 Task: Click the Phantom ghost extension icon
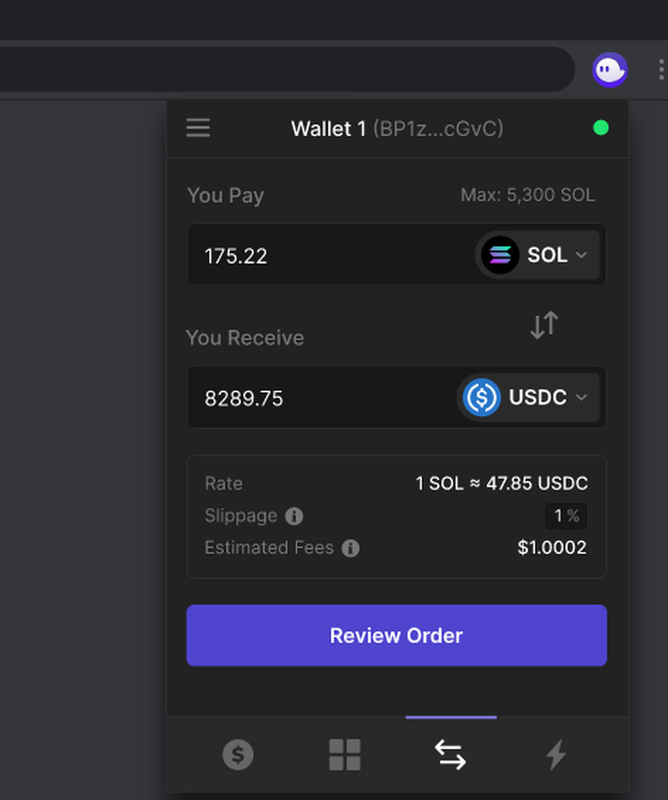click(x=609, y=70)
